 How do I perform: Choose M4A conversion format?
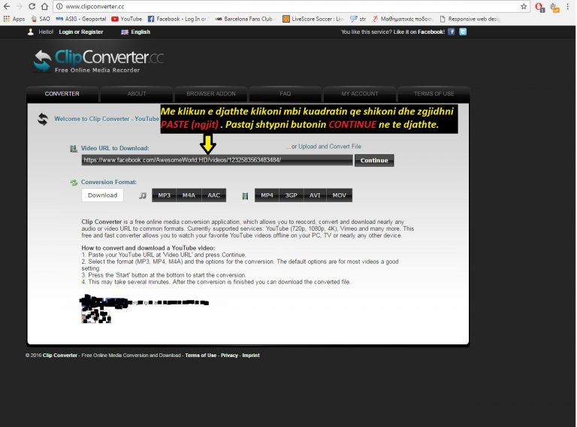coord(189,195)
